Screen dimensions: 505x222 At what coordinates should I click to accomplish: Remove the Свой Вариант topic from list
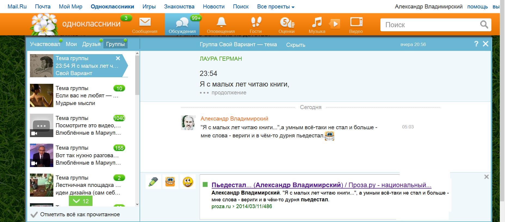tap(118, 58)
